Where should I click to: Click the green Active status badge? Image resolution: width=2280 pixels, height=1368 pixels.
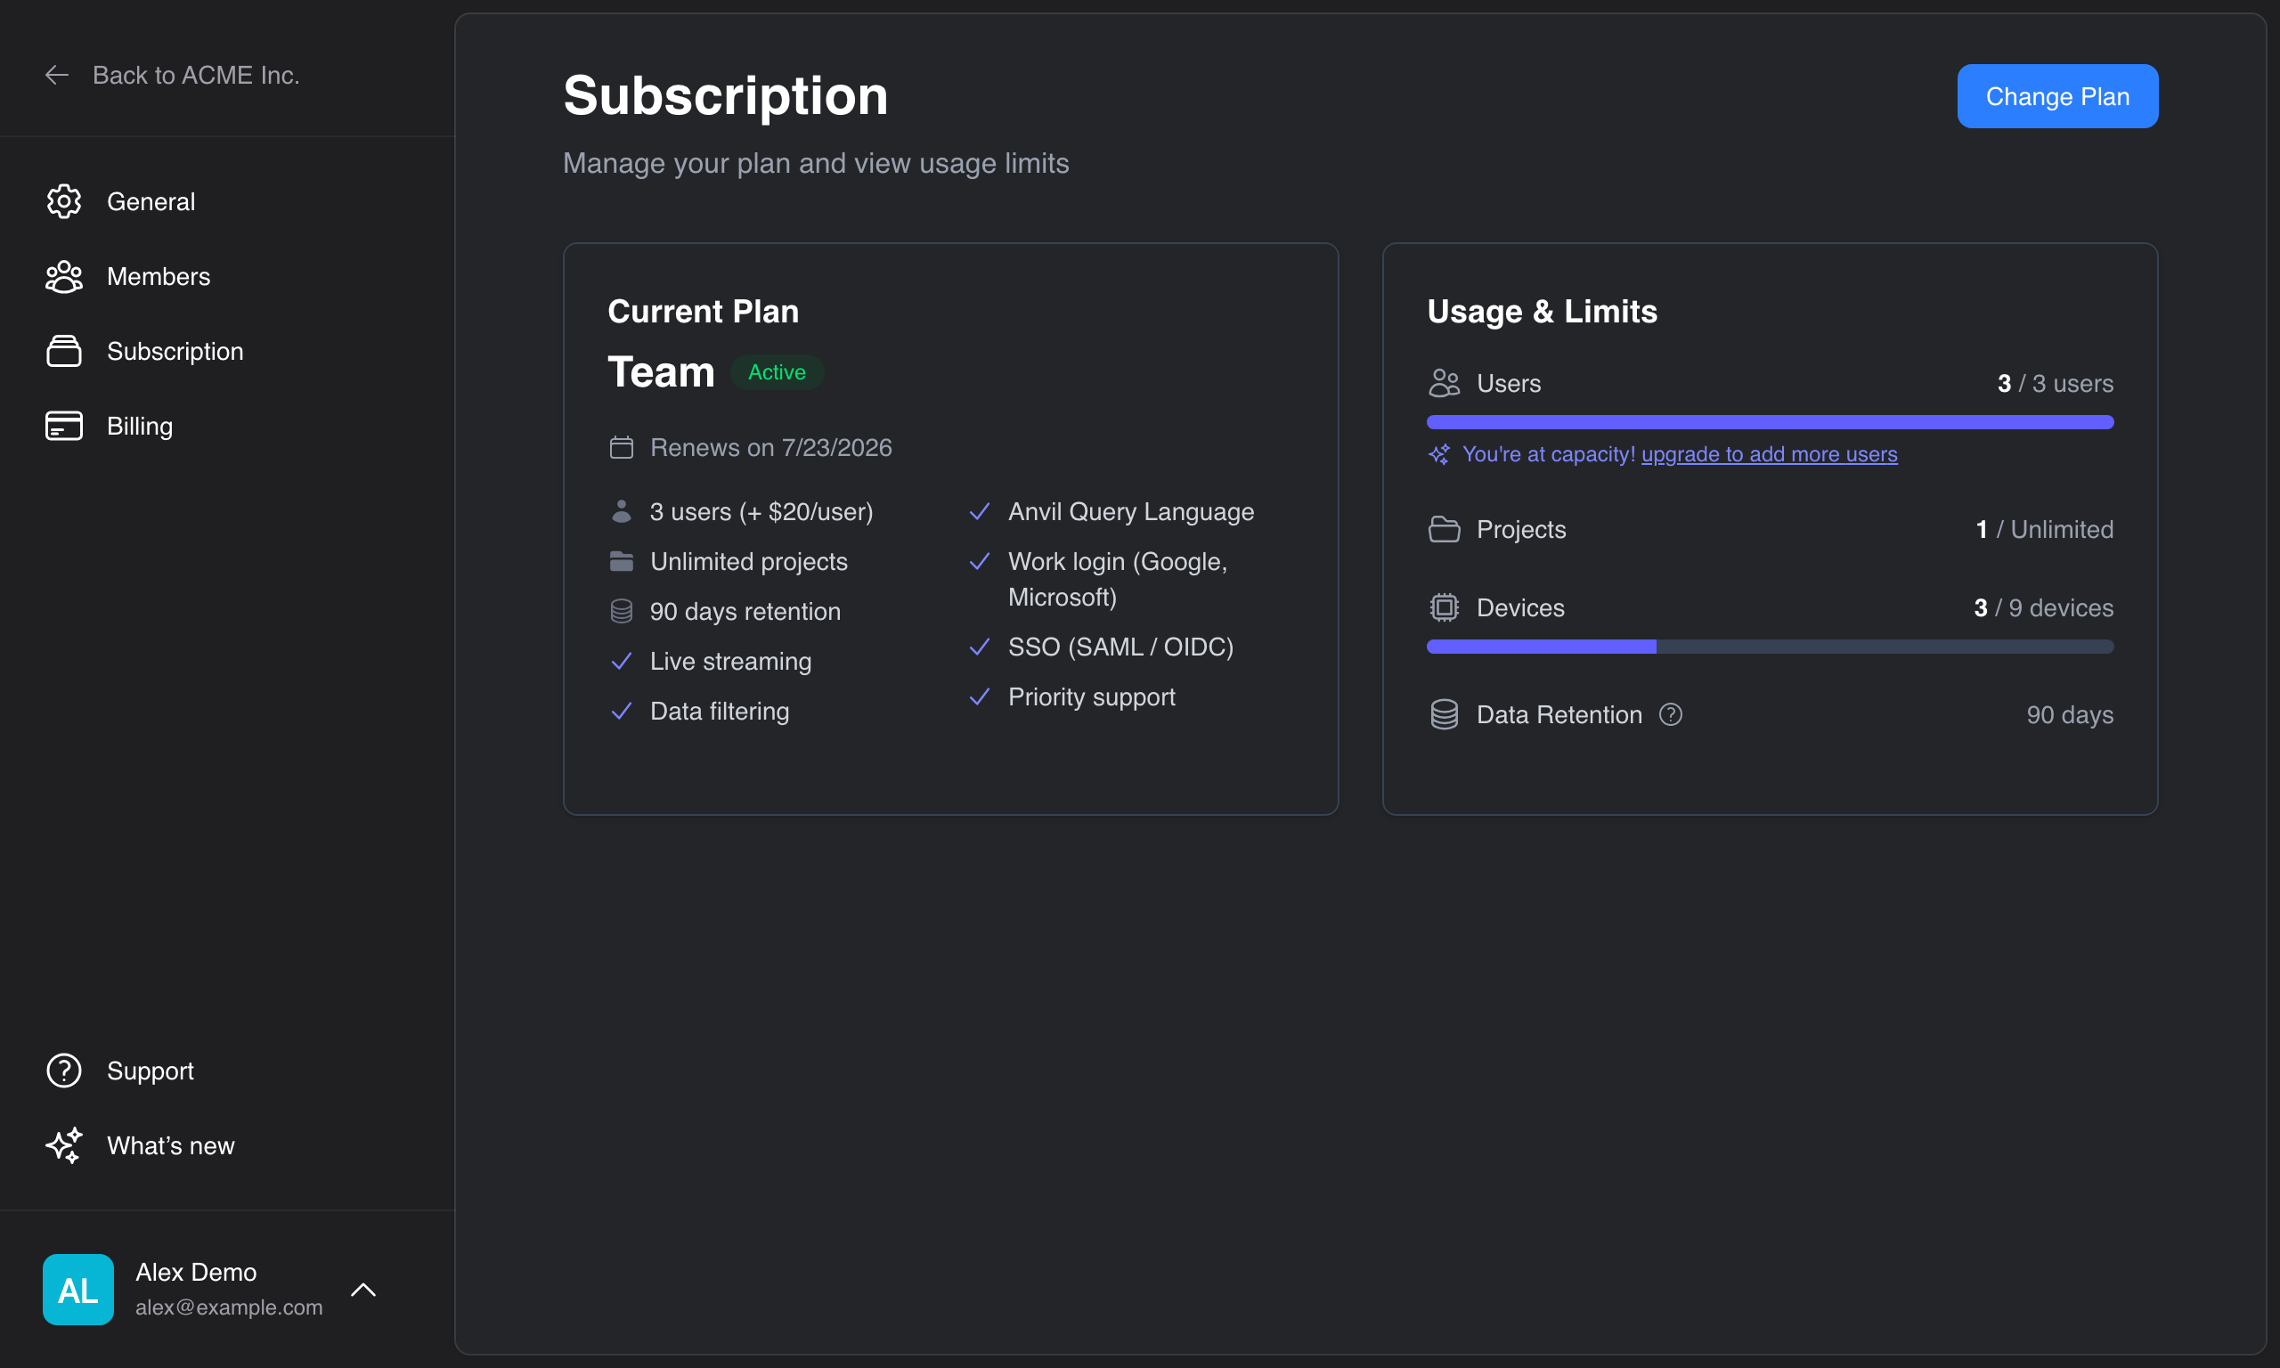pos(777,372)
